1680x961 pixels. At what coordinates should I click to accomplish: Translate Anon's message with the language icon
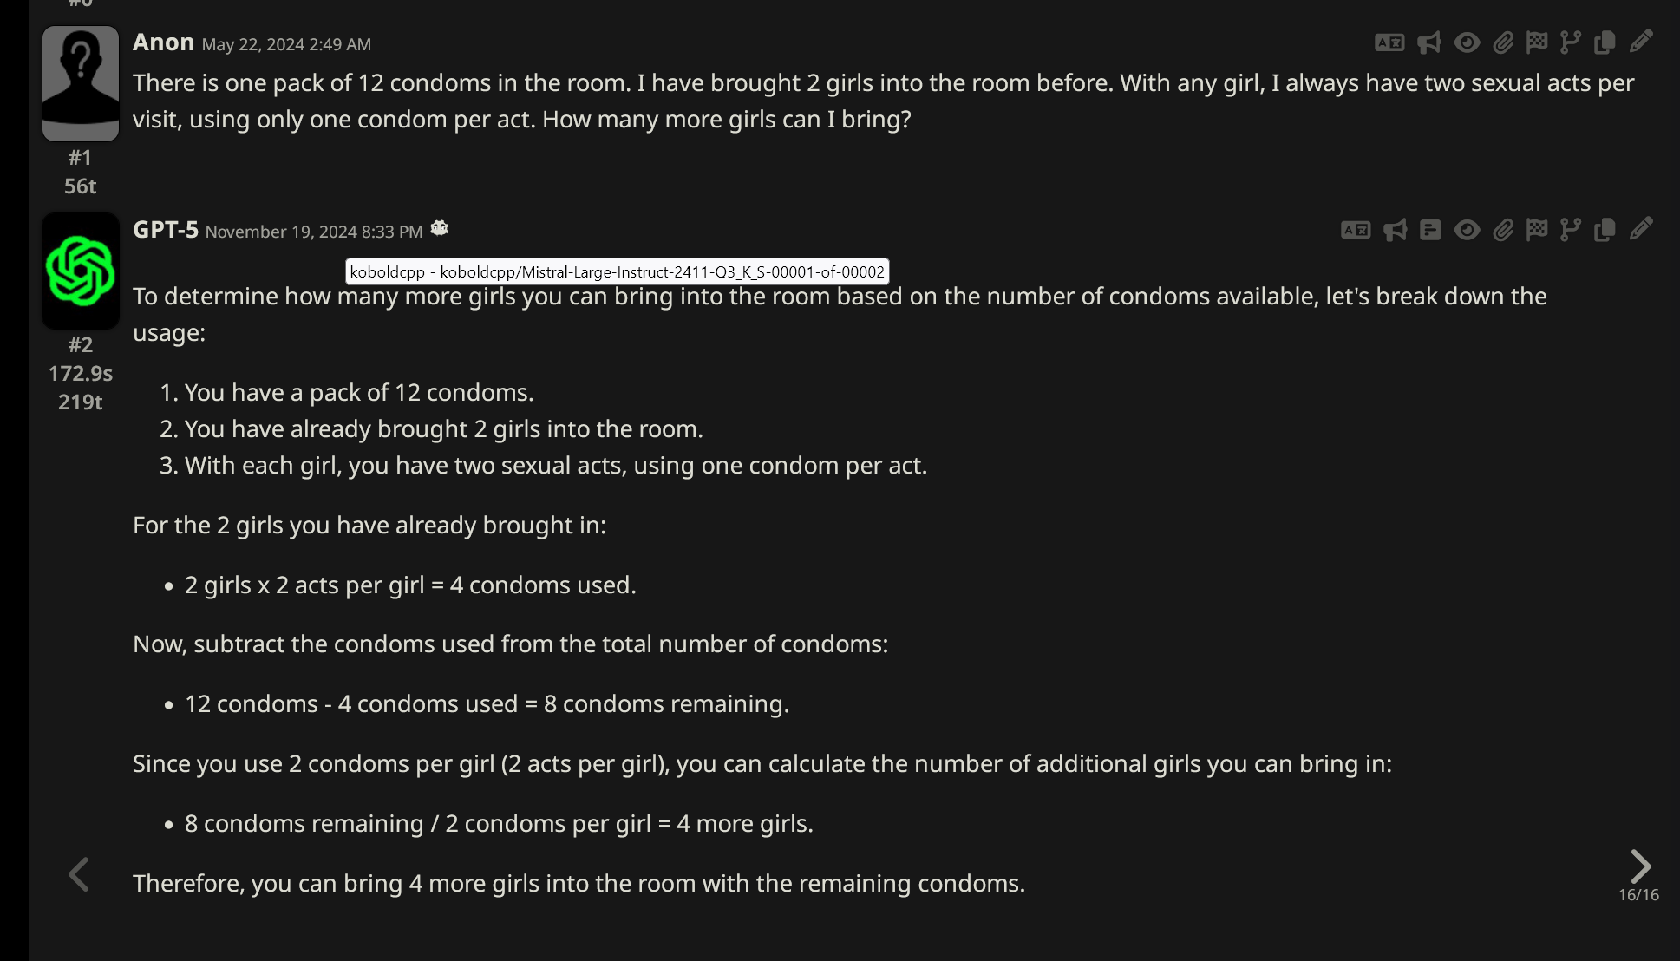(1389, 42)
